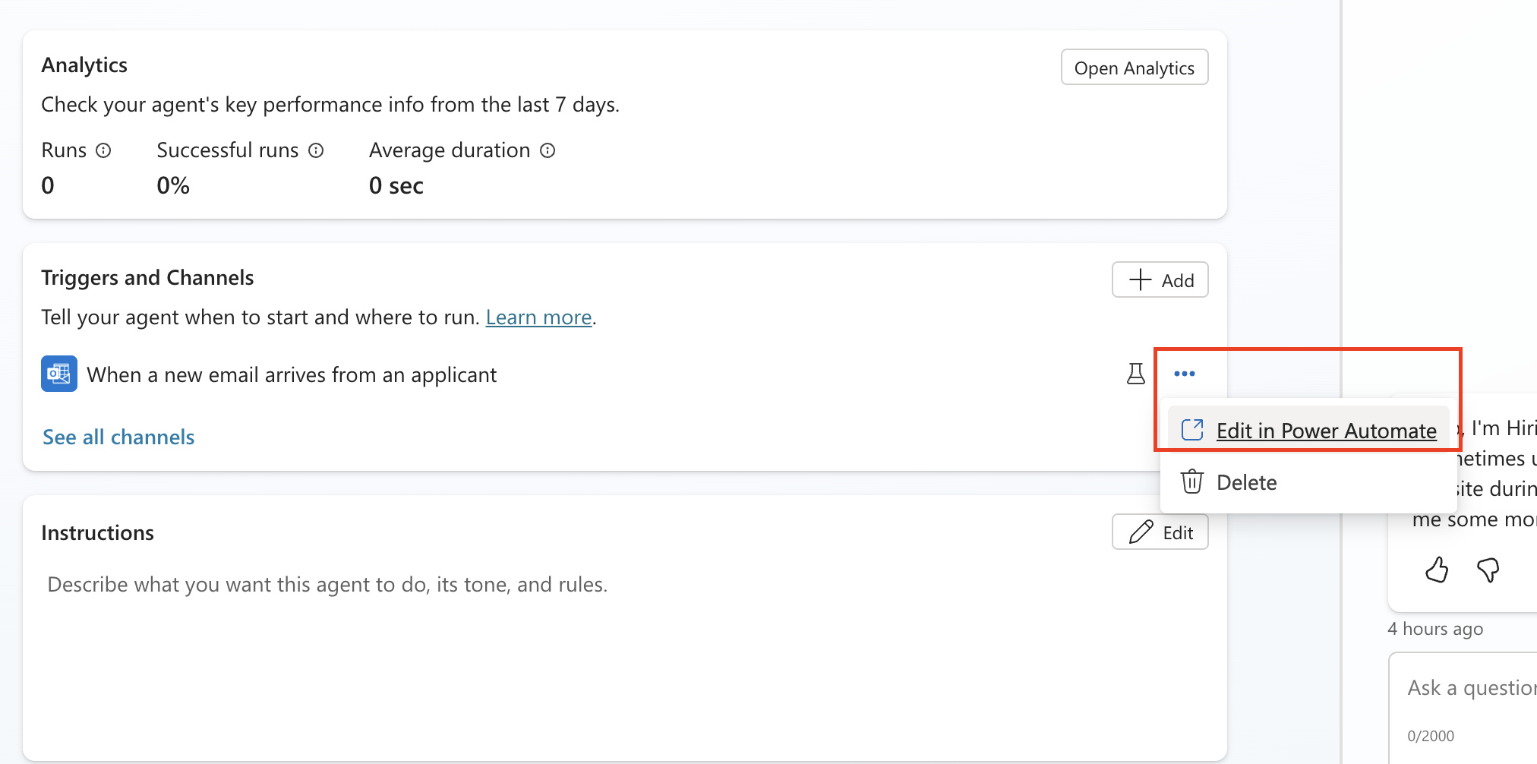This screenshot has height=764, width=1537.
Task: Give the chat message a thumbs up
Action: 1436,570
